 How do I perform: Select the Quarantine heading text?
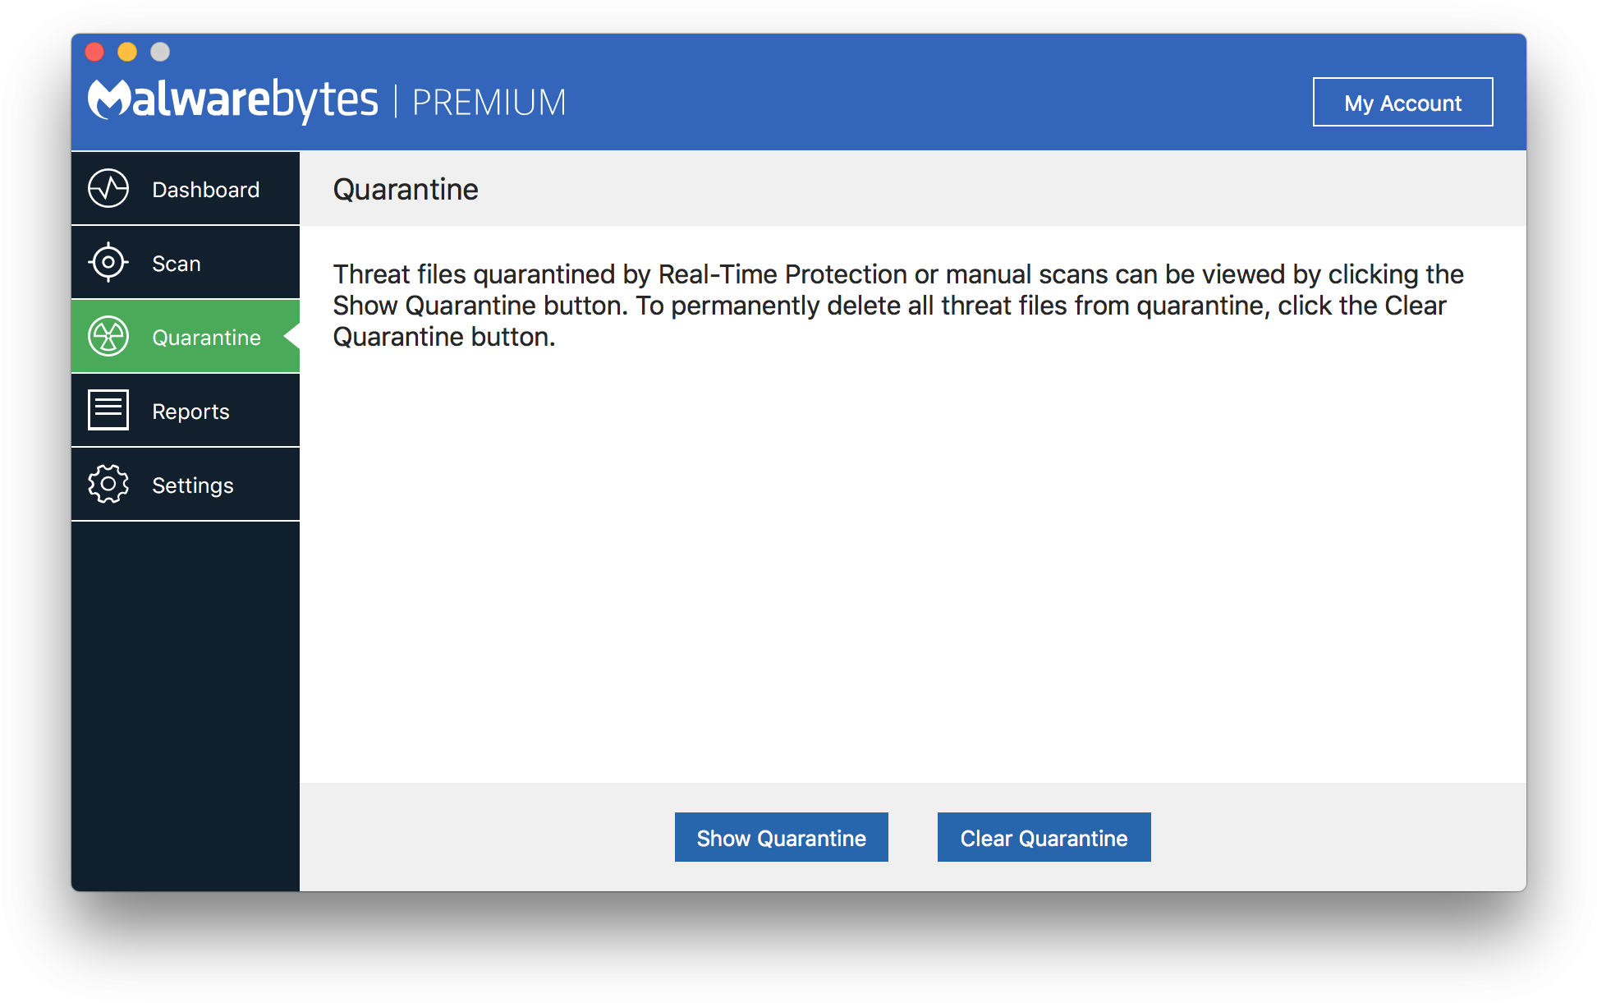[405, 188]
